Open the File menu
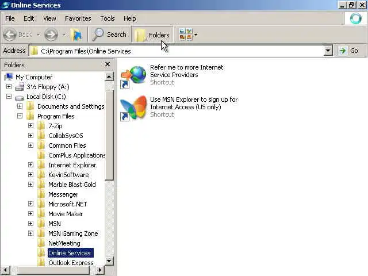Viewport: 368px width, 276px height. click(10, 18)
